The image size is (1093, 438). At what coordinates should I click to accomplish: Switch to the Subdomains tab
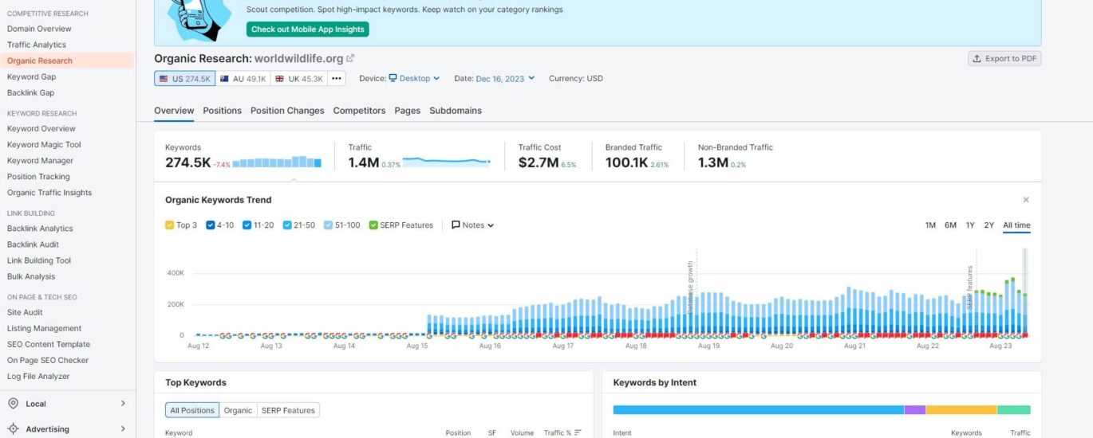456,111
